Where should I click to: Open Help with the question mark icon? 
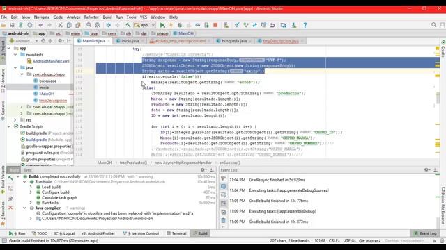(x=305, y=25)
